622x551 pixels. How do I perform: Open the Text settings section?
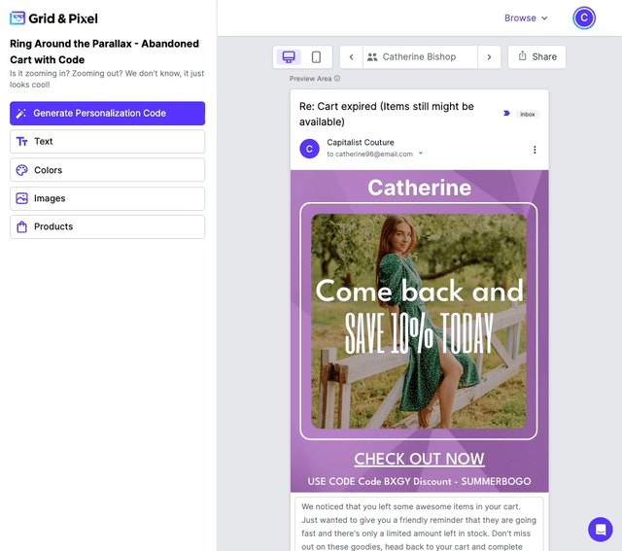click(108, 141)
